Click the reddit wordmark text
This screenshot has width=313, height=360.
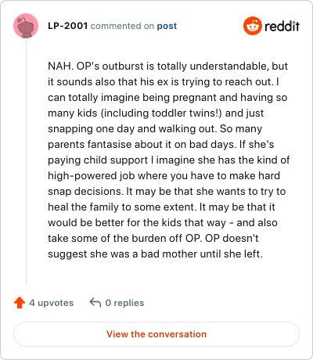coord(282,26)
